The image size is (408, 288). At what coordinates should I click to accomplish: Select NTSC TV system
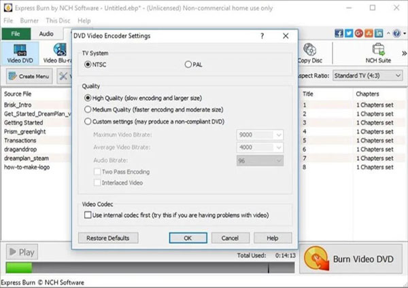click(95, 65)
